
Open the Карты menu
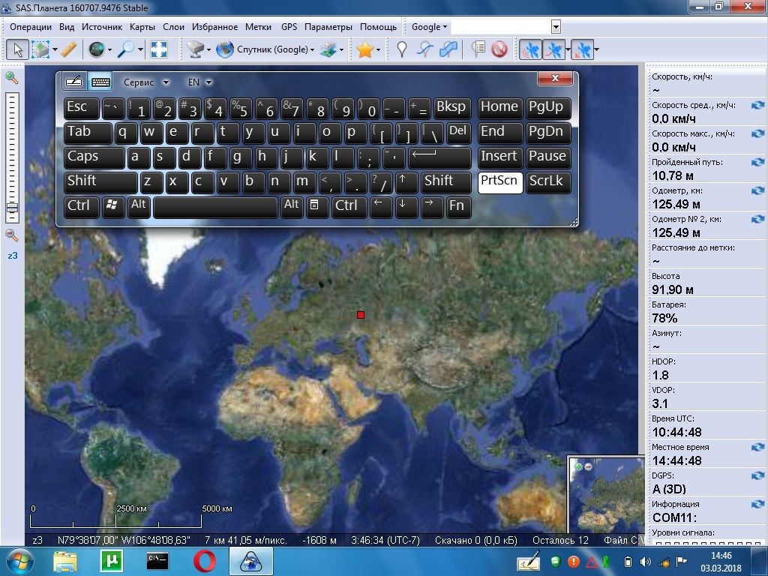tap(142, 27)
